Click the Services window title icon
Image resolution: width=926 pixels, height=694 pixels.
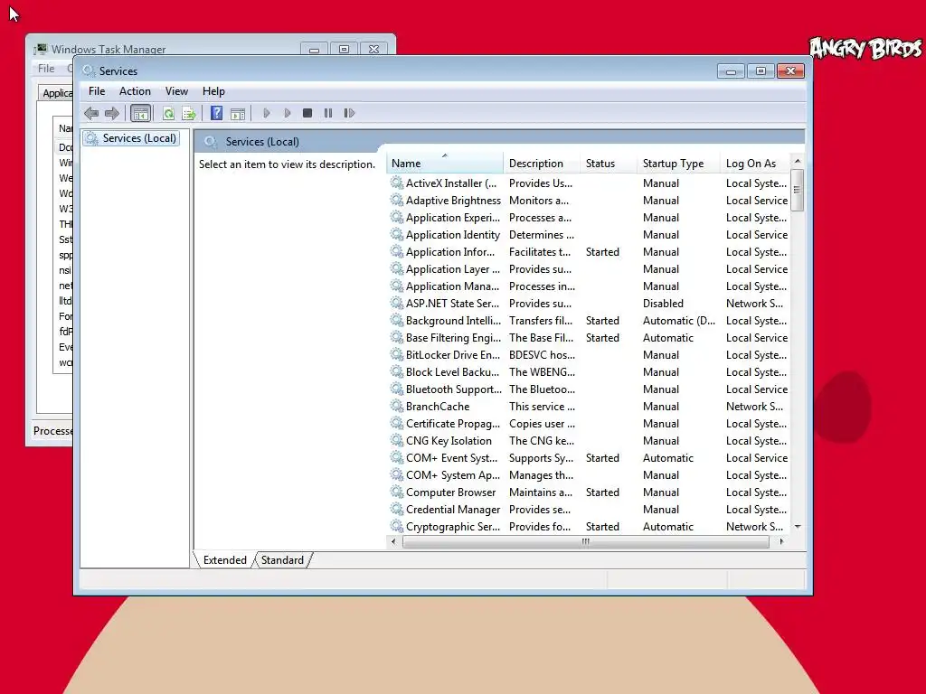point(89,70)
